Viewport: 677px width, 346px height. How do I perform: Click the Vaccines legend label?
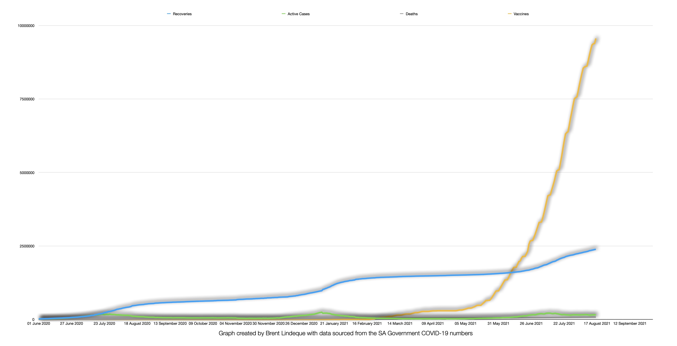(x=521, y=14)
